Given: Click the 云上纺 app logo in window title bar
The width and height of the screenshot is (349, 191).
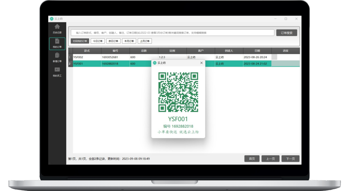Looking at the screenshot, I should 52,19.
